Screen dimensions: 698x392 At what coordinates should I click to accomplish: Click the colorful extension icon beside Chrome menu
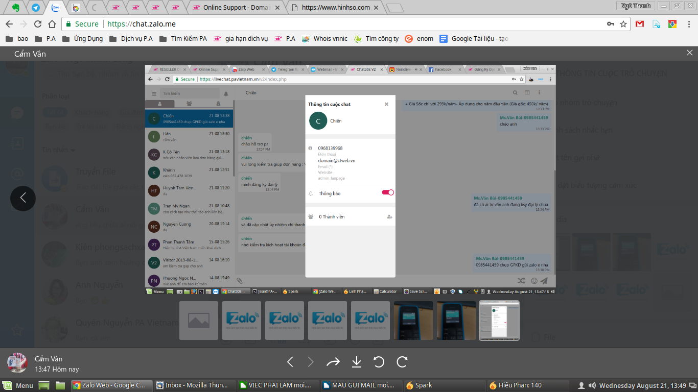tap(672, 24)
